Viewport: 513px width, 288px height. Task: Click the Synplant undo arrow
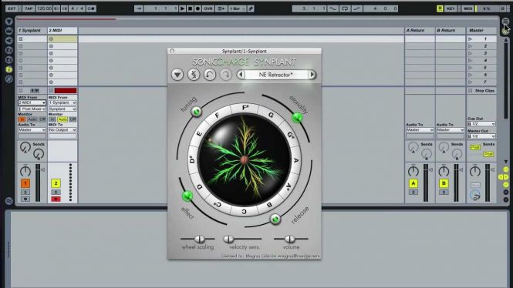pyautogui.click(x=210, y=75)
